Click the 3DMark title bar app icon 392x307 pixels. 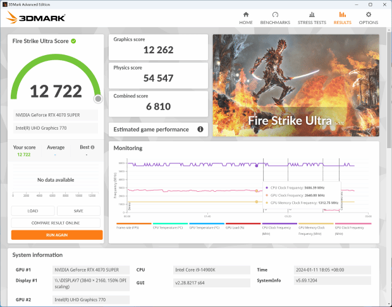pyautogui.click(x=5, y=4)
